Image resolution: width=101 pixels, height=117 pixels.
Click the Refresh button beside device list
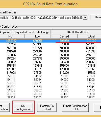click(96, 17)
